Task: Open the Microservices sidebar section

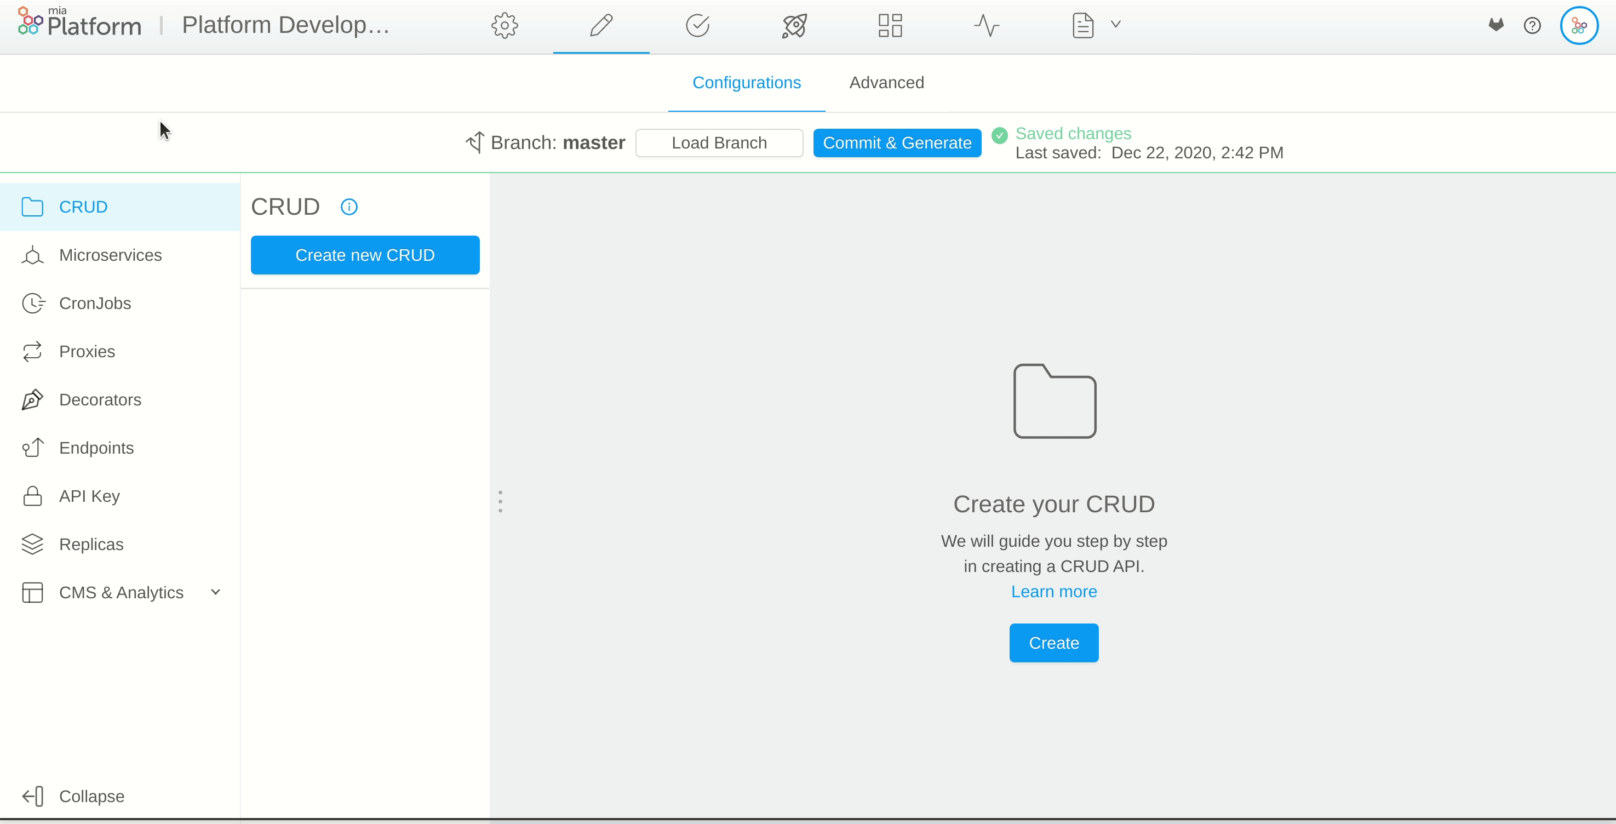Action: tap(111, 255)
